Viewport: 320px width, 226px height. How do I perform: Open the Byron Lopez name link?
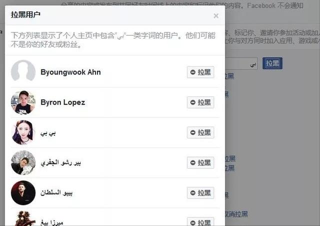63,102
